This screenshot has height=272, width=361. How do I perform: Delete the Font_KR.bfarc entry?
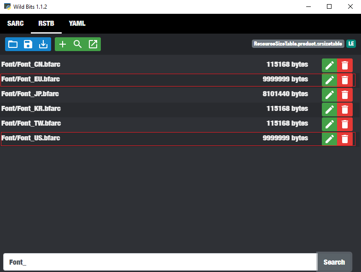tap(344, 110)
